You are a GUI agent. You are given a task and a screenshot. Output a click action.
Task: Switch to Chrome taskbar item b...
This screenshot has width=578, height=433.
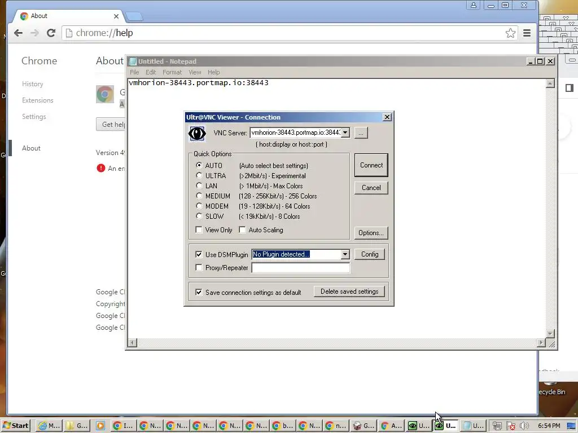(282, 426)
